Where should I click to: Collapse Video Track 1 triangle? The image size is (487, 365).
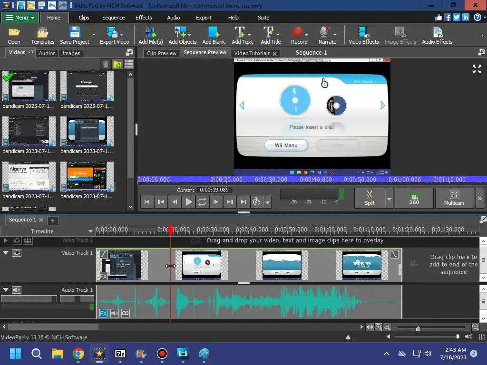click(x=6, y=253)
